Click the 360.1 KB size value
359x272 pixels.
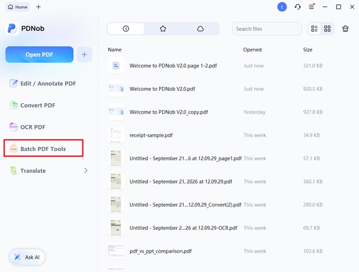point(312,181)
